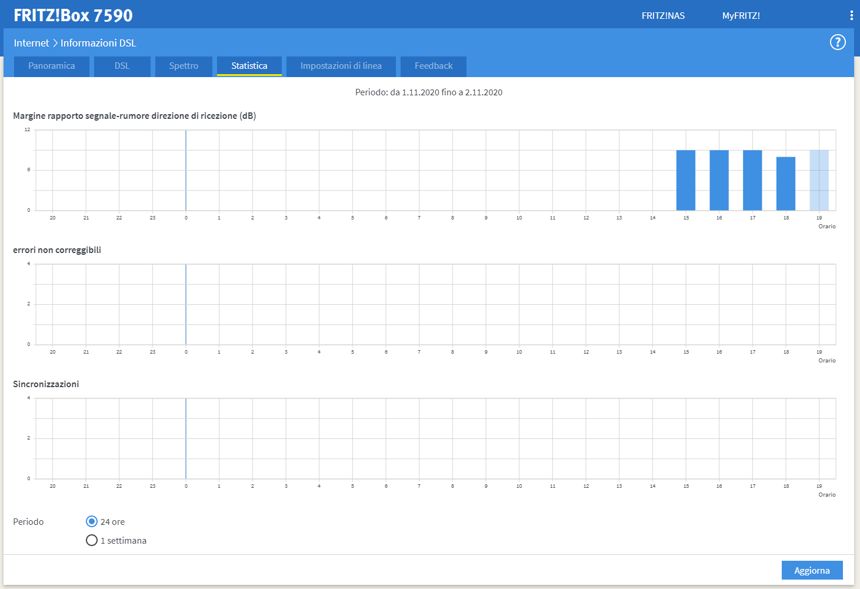
Task: Click the signal-noise bar at hour 16
Action: pos(719,180)
